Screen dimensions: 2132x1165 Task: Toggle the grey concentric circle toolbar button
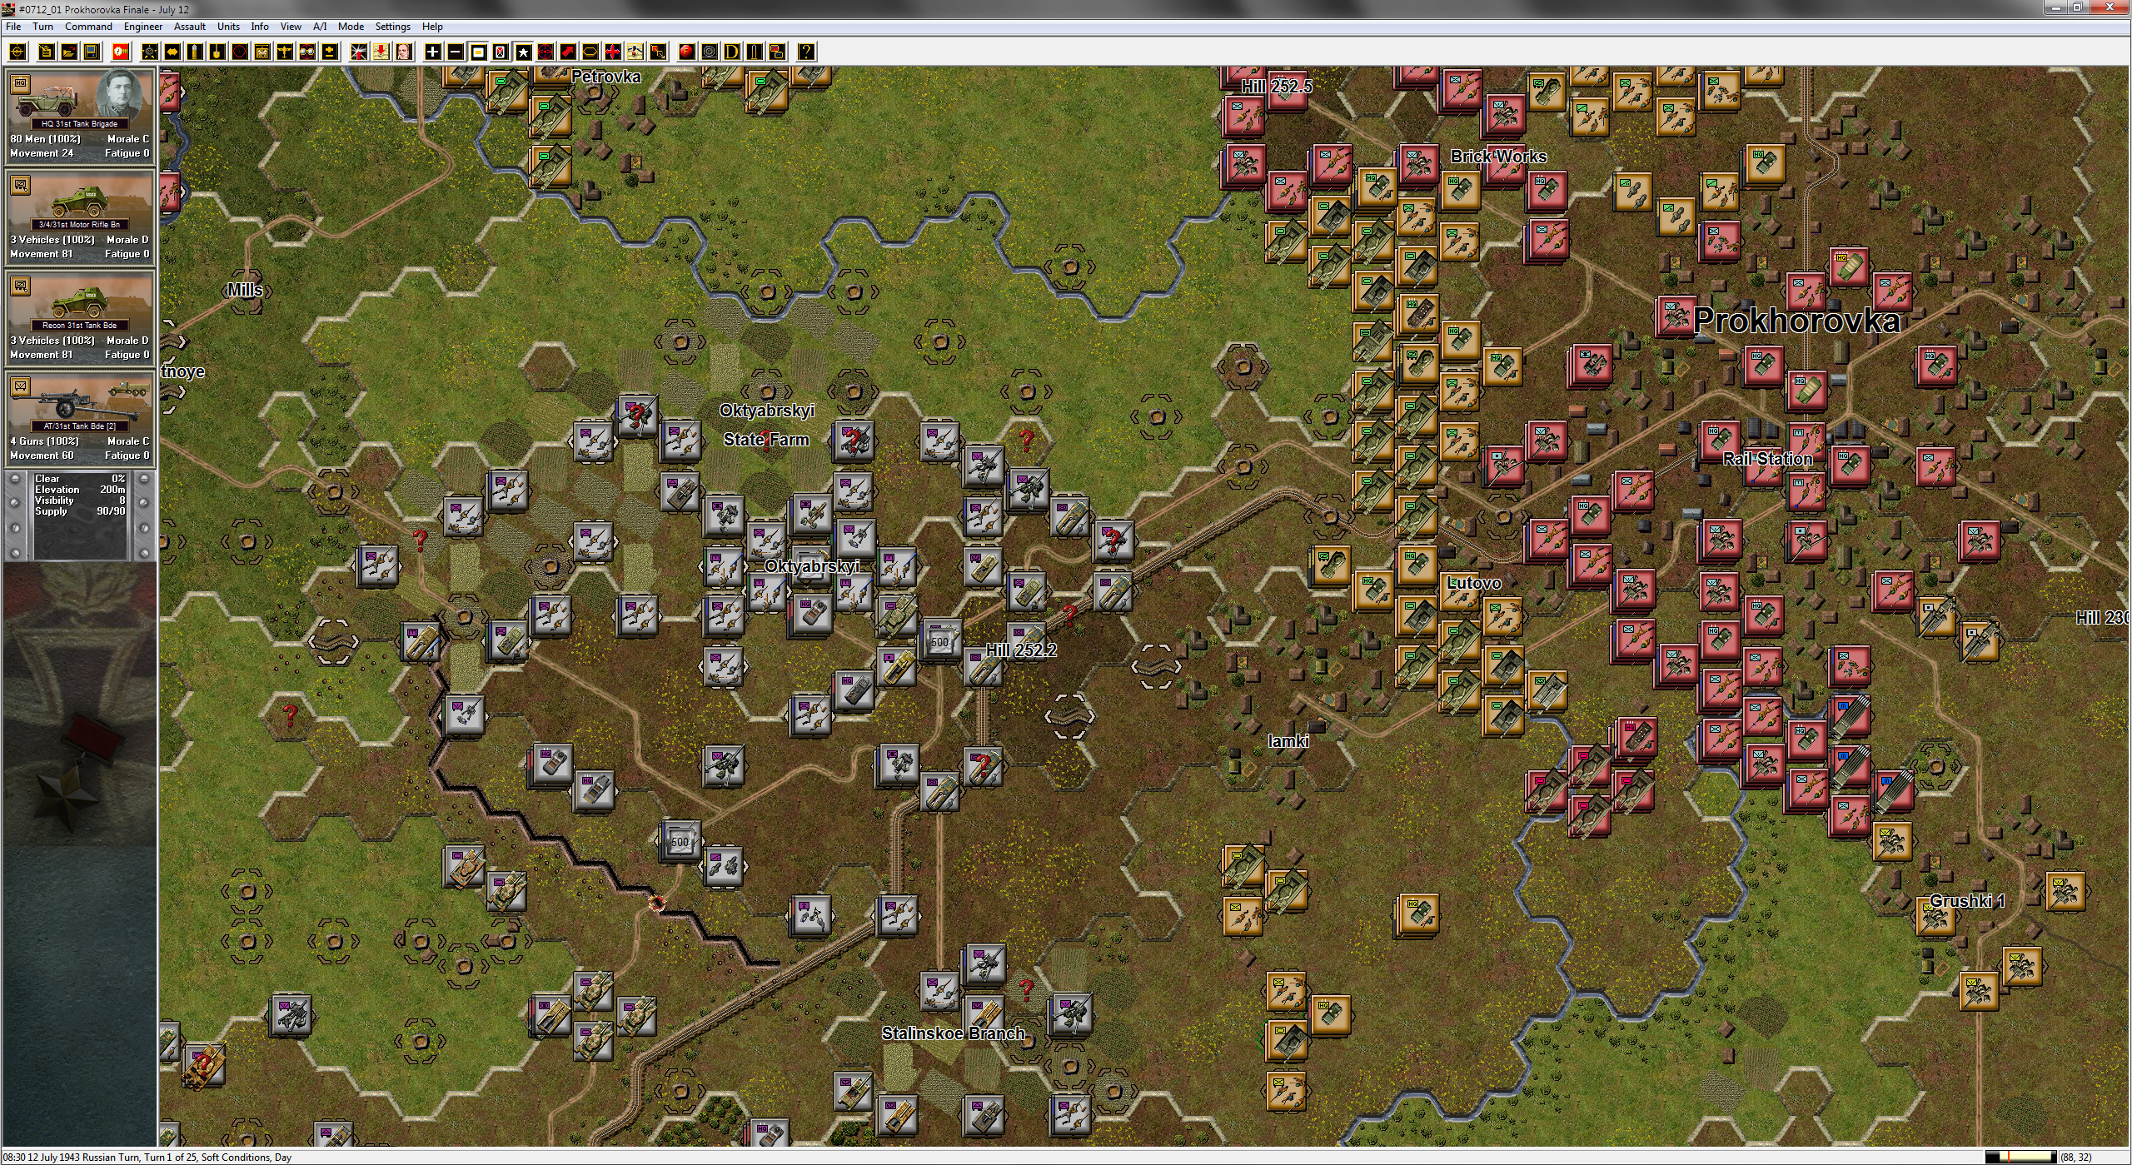(x=709, y=52)
